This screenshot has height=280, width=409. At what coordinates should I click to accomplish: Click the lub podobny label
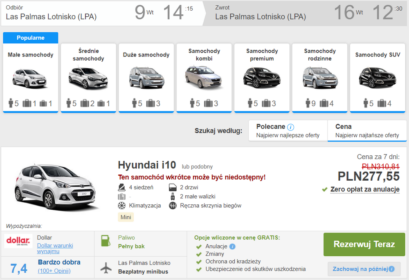197,167
